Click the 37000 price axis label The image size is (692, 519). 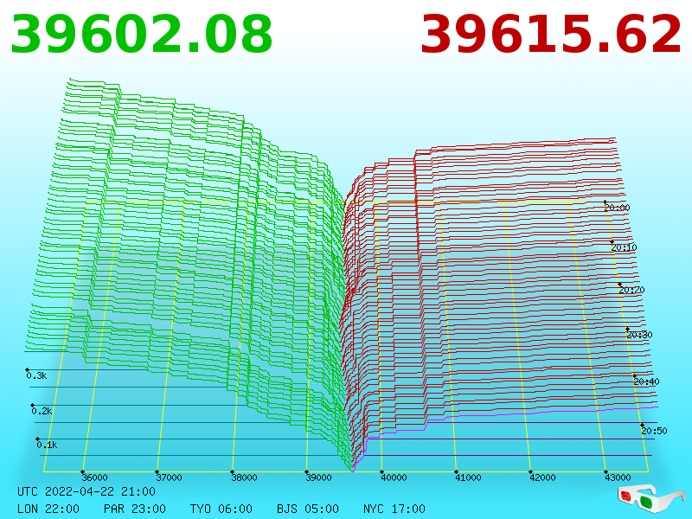169,477
